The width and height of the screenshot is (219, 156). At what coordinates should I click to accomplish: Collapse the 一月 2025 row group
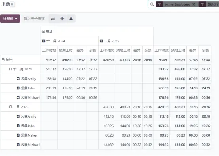click(x=19, y=107)
